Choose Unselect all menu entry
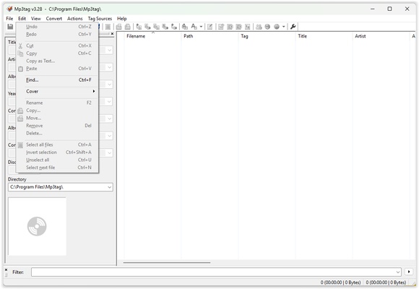 click(57, 160)
